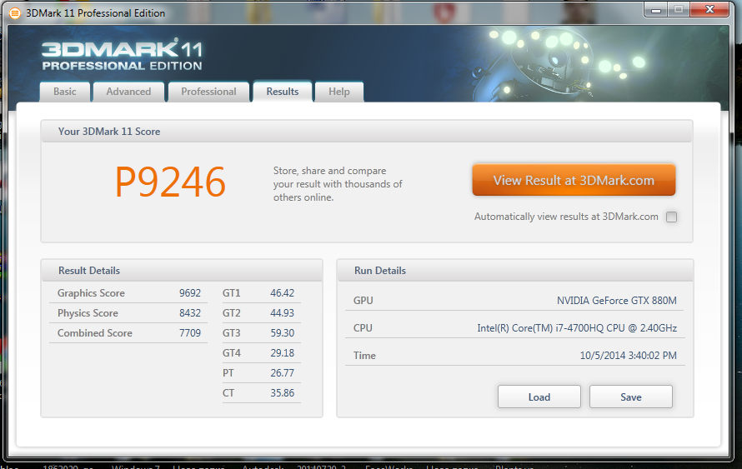Image resolution: width=742 pixels, height=469 pixels.
Task: Click the GT4 result 29.18
Action: coord(282,352)
